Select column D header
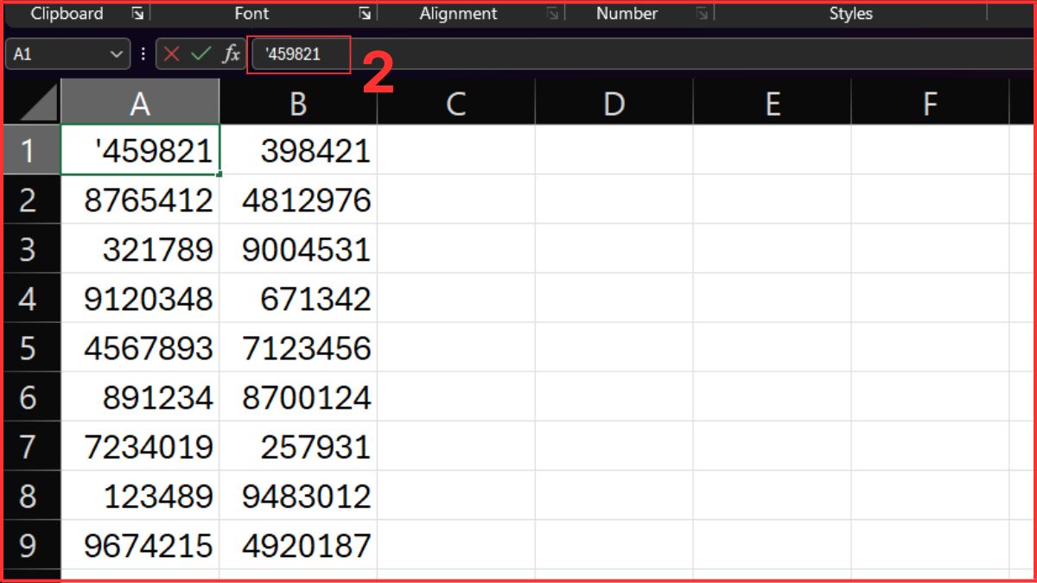Screen dimensions: 1037x583 click(614, 104)
